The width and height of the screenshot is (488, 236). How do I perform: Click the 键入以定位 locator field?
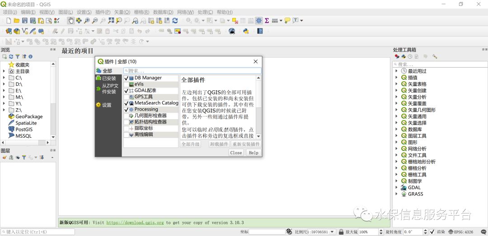(x=38, y=232)
